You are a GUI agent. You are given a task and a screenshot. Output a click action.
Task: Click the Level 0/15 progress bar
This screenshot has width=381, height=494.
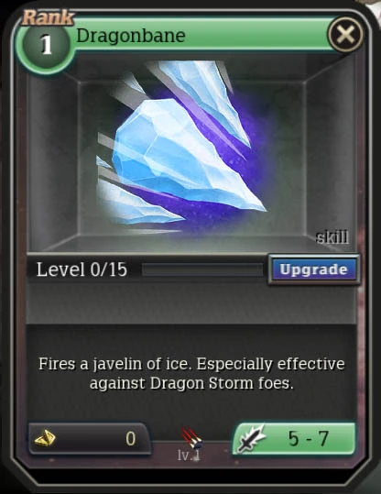pyautogui.click(x=202, y=270)
